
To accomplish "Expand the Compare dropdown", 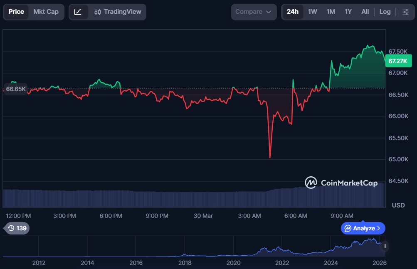I will [253, 12].
